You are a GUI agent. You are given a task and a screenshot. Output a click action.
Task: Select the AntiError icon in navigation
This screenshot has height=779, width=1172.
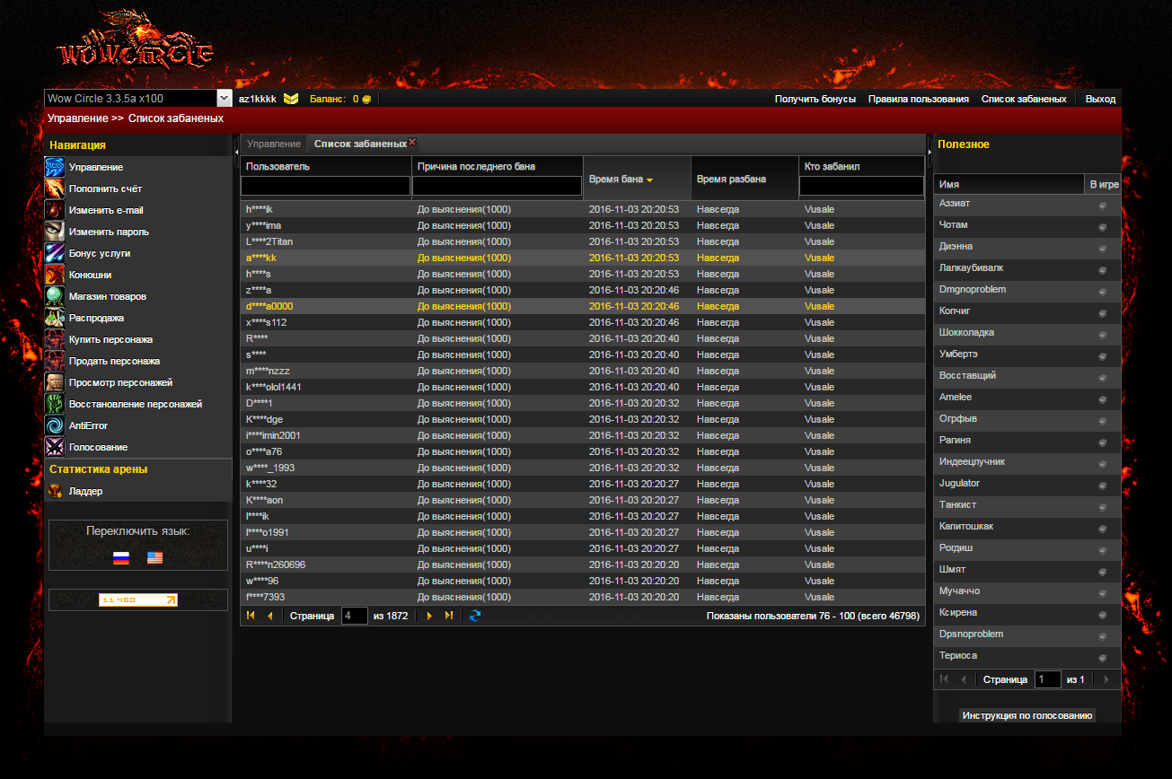click(55, 426)
